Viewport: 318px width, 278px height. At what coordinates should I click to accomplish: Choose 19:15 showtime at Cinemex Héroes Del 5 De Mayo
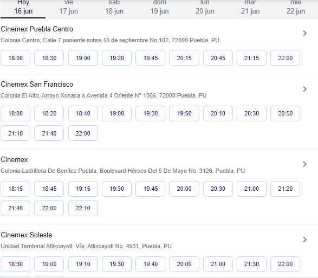(x=83, y=189)
